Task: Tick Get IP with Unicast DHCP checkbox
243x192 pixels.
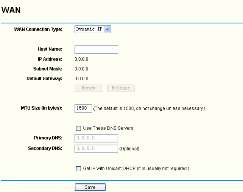Action: tap(78, 169)
